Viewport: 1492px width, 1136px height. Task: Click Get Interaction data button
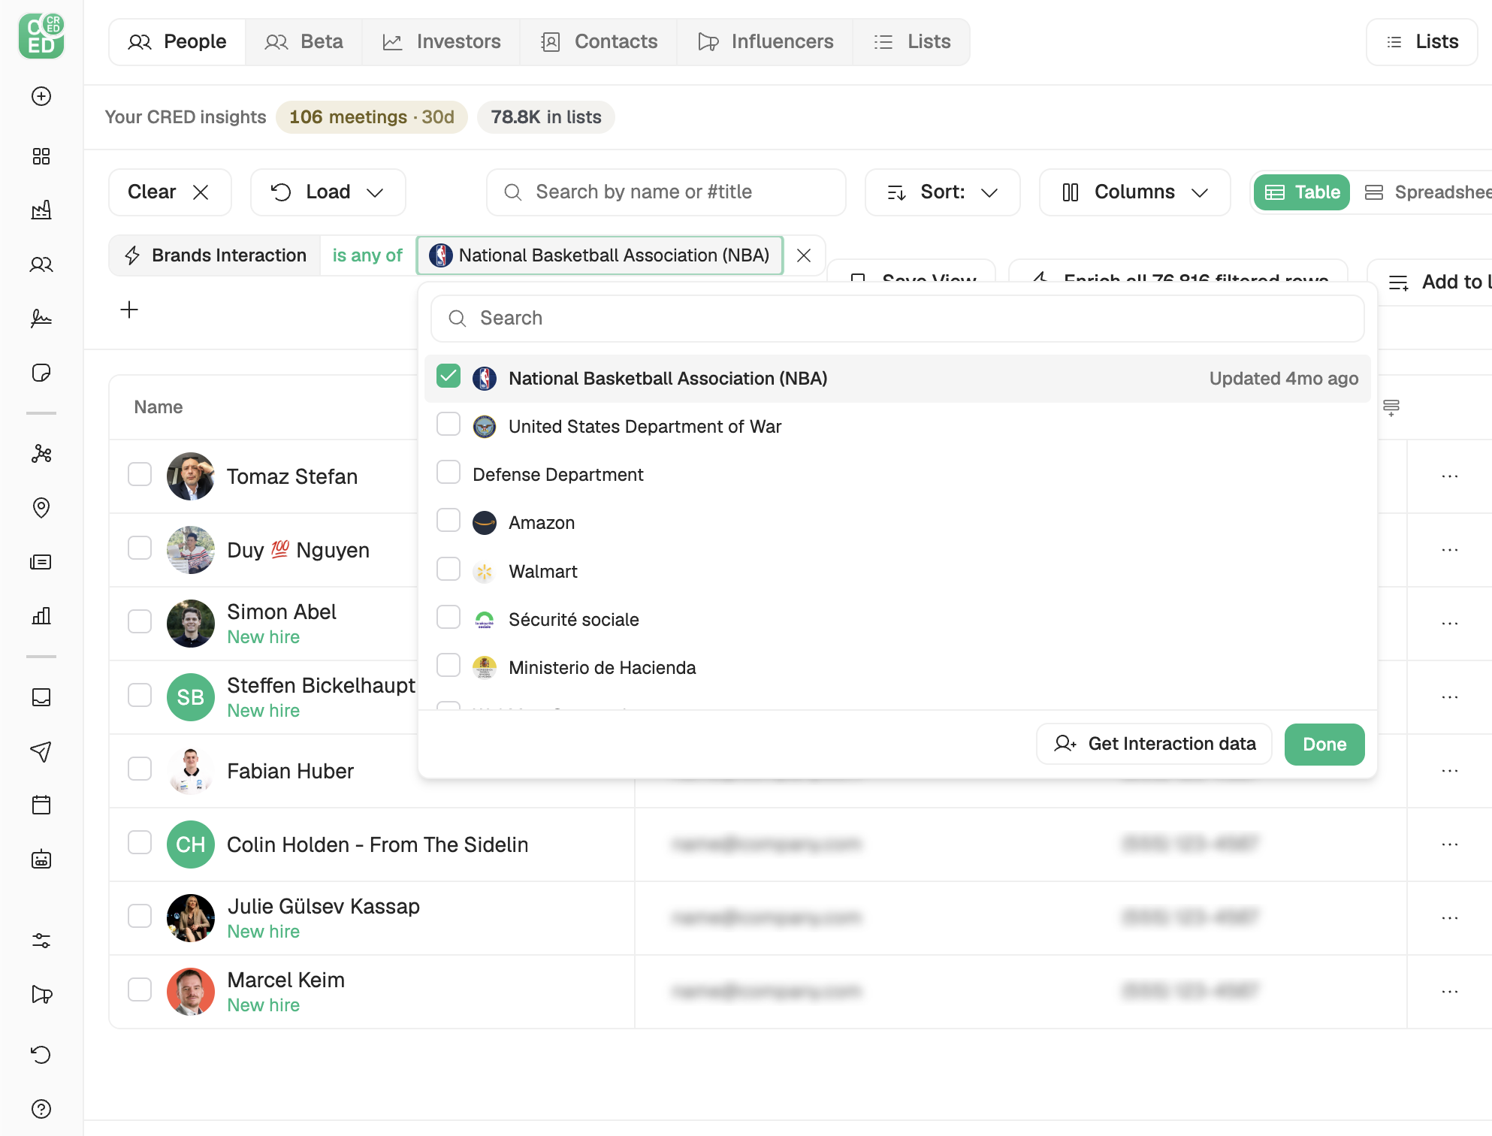[1154, 745]
